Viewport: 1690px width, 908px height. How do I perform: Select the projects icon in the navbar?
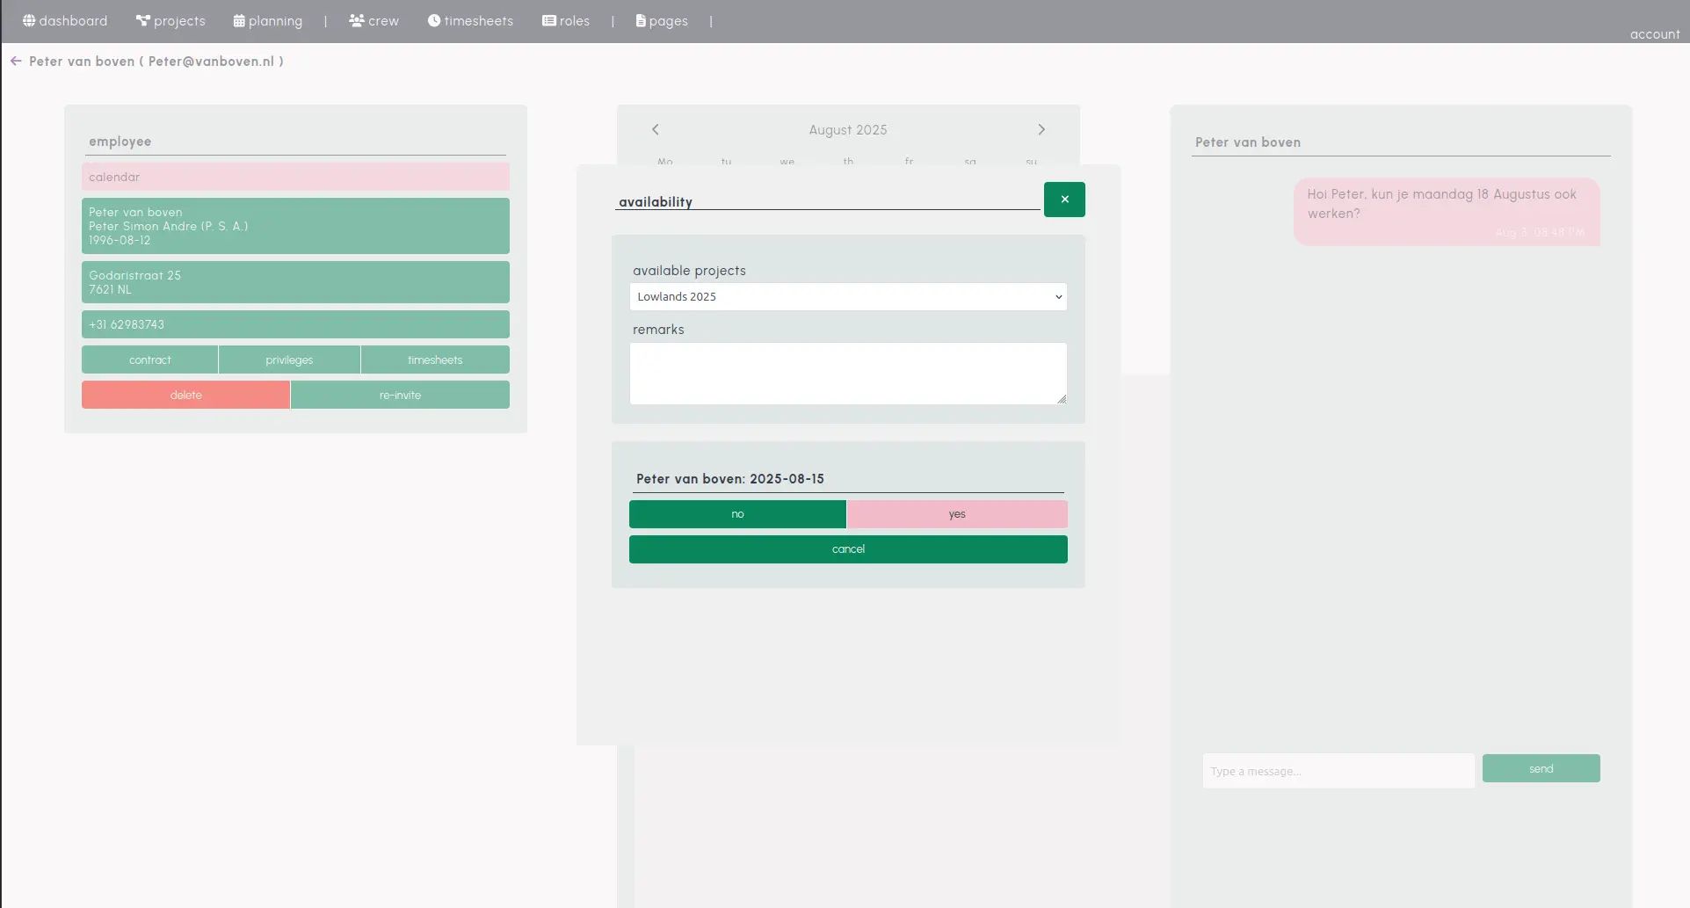click(x=141, y=20)
